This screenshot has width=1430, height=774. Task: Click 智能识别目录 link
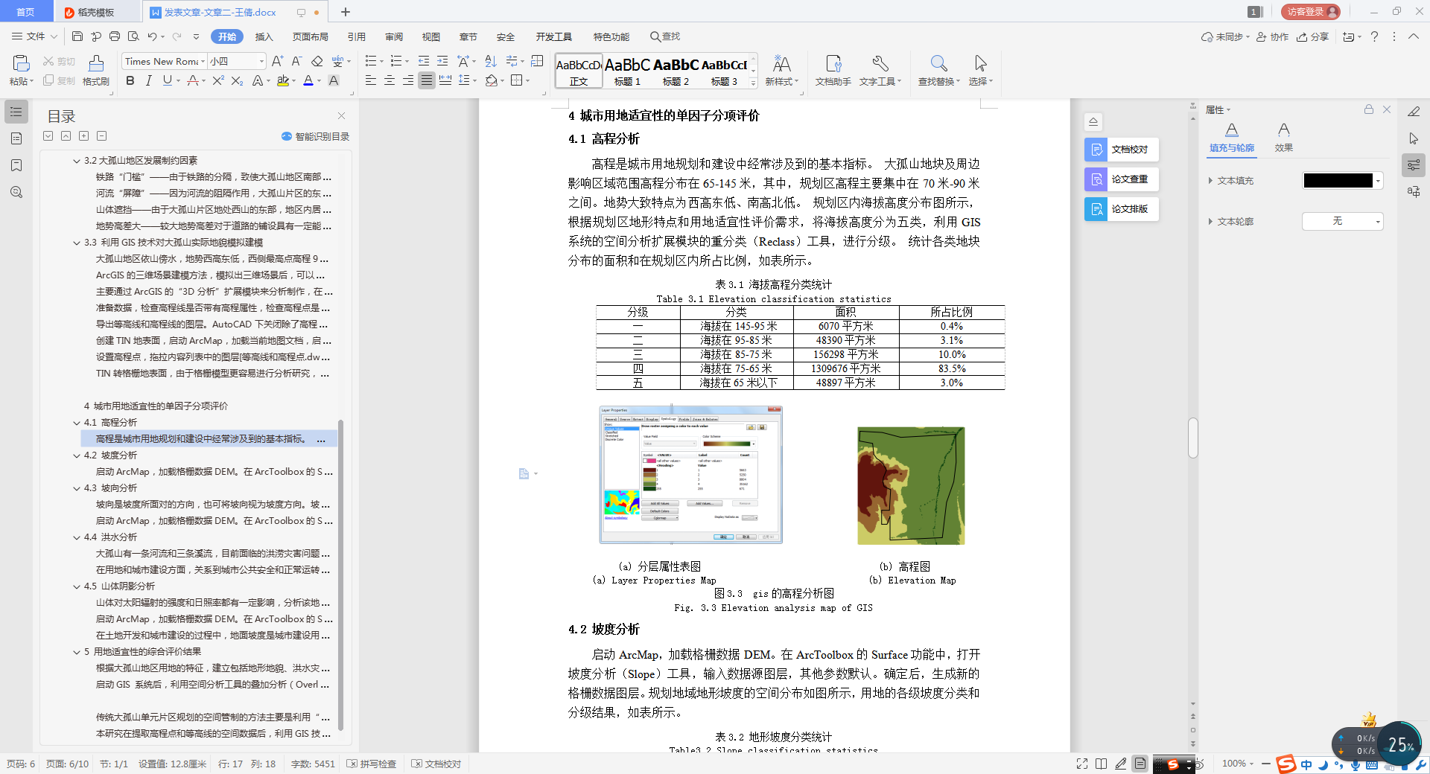(x=315, y=136)
